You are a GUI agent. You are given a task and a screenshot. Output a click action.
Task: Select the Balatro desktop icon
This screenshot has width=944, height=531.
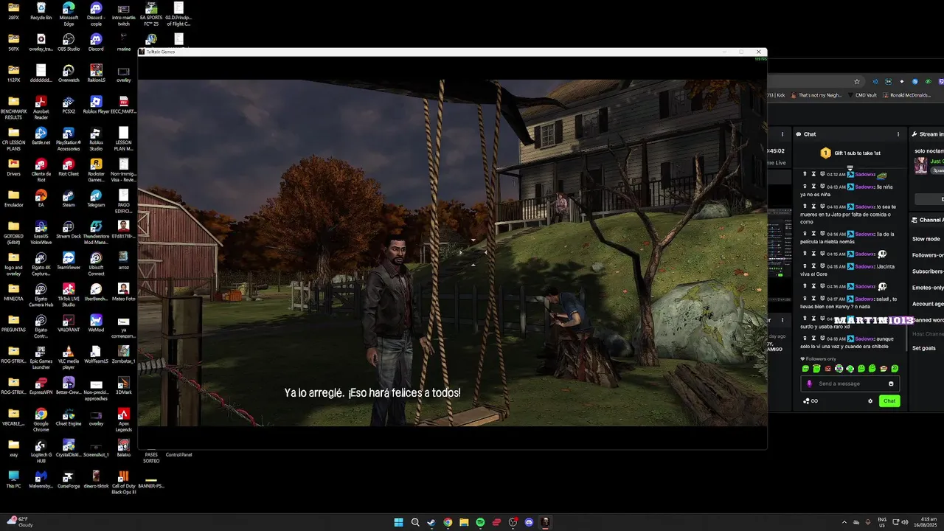(x=123, y=448)
